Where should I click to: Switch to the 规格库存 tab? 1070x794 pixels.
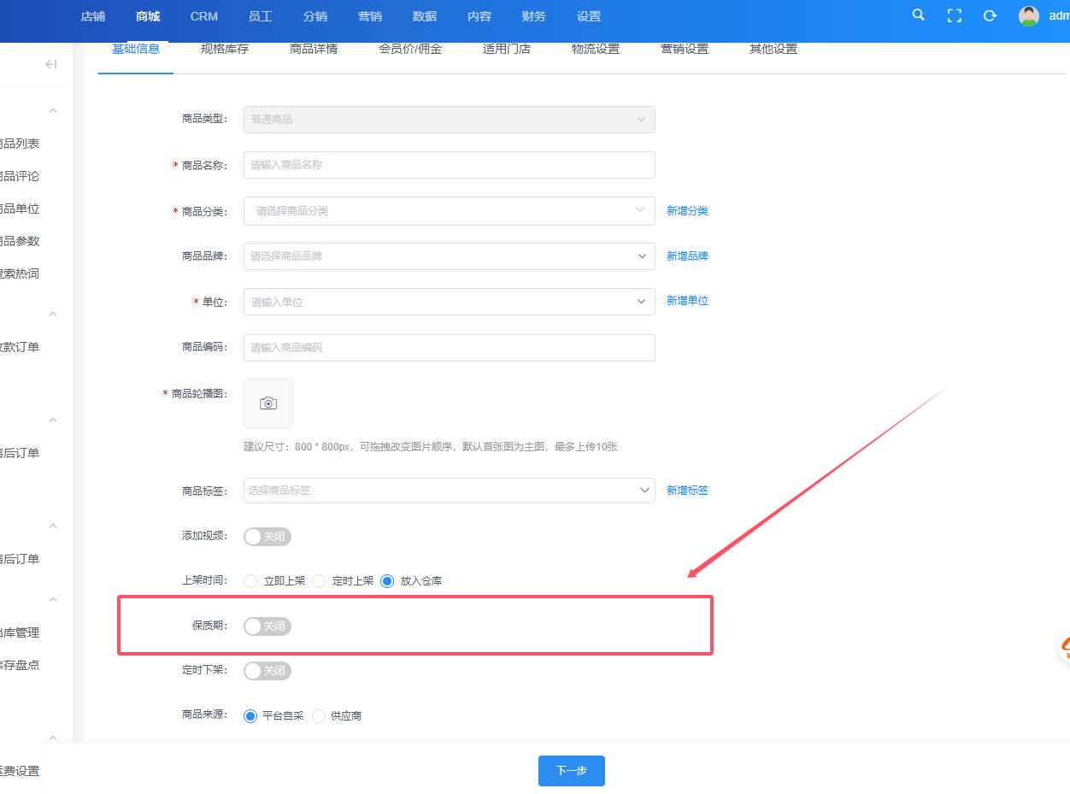[225, 50]
